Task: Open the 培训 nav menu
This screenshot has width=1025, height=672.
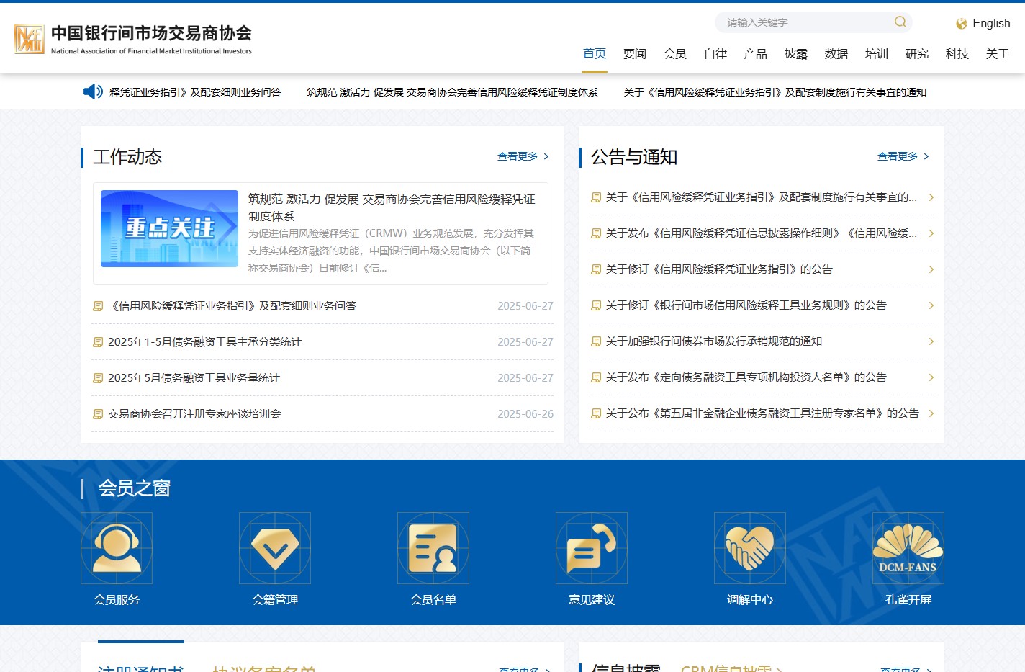Action: (x=877, y=53)
